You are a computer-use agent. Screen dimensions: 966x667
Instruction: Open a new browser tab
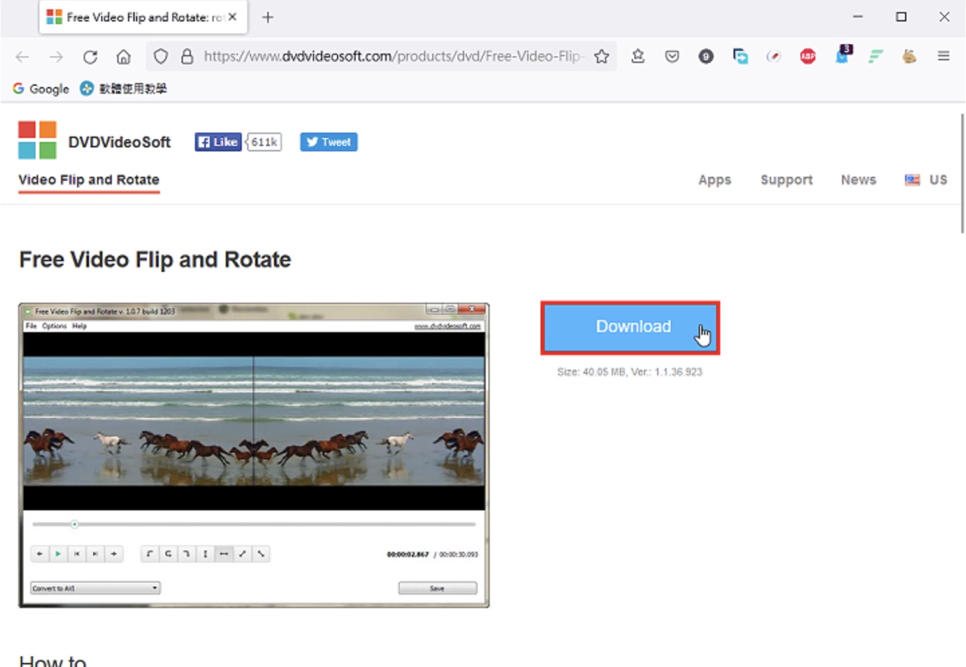[268, 17]
